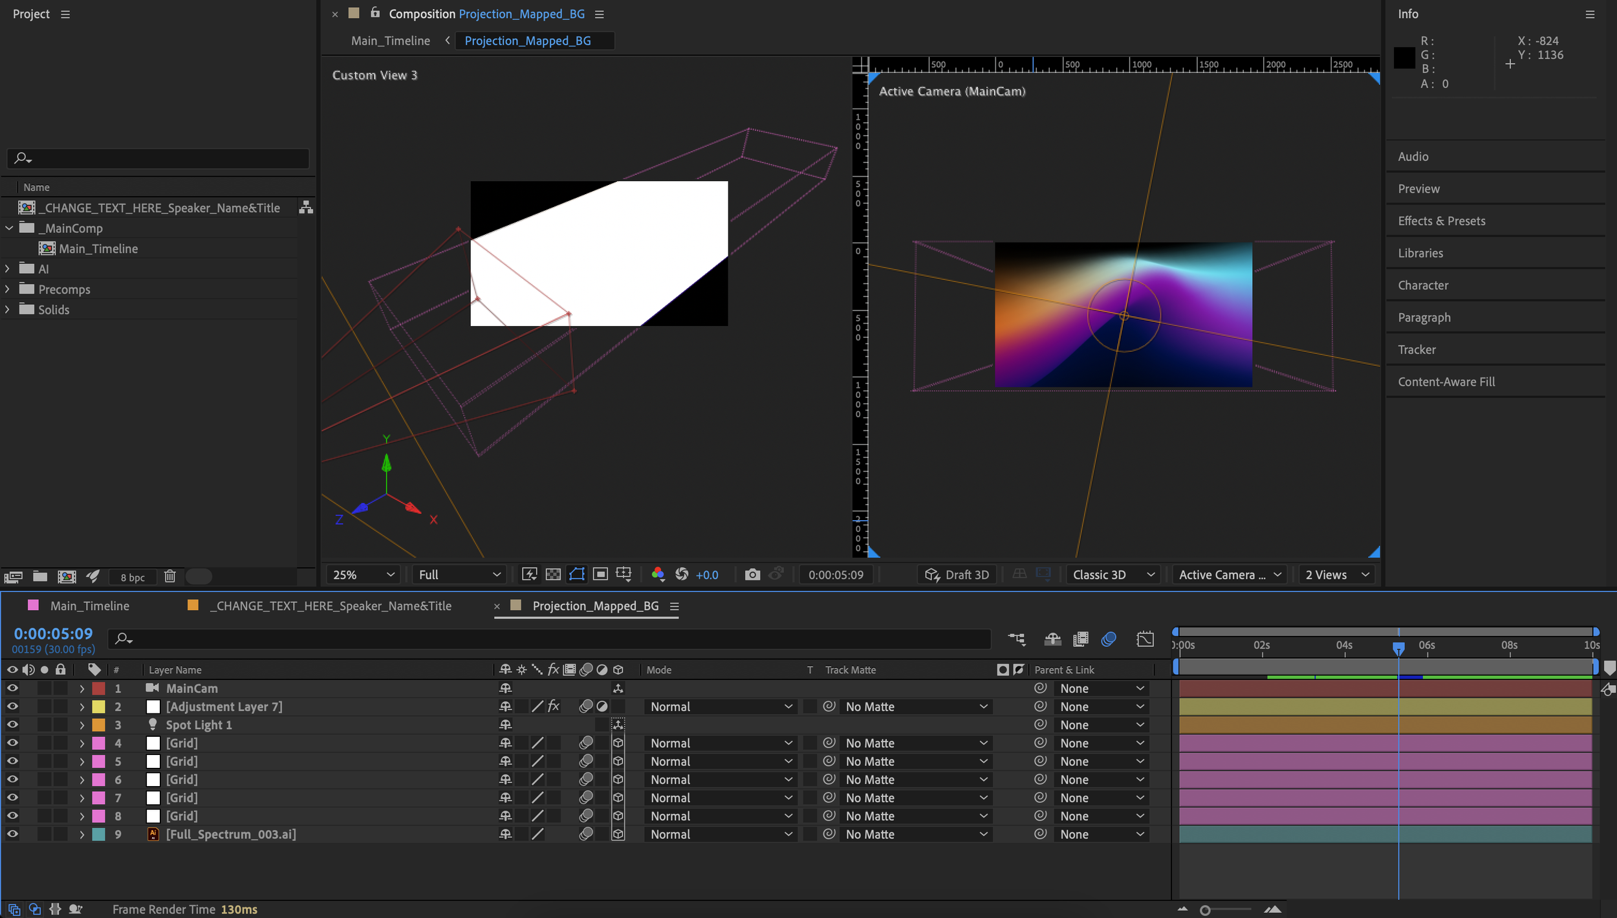The width and height of the screenshot is (1617, 918).
Task: Open the Effects & Presets panel
Action: tap(1441, 221)
